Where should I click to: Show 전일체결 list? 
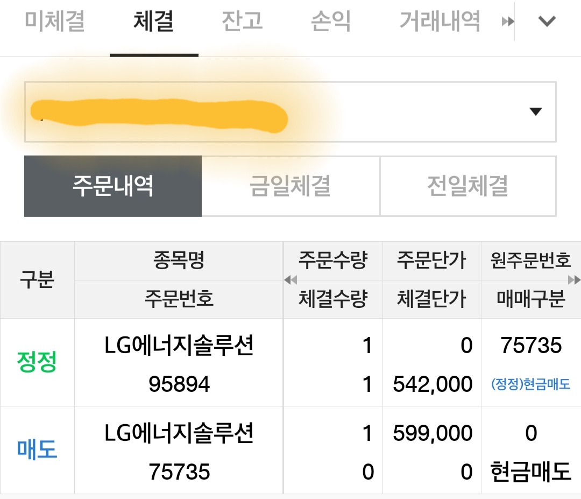coord(468,186)
